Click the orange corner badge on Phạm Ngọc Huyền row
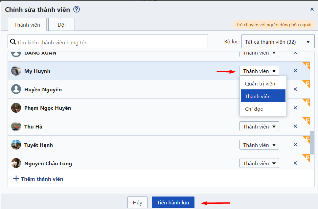This screenshot has height=209, width=318. pyautogui.click(x=307, y=102)
